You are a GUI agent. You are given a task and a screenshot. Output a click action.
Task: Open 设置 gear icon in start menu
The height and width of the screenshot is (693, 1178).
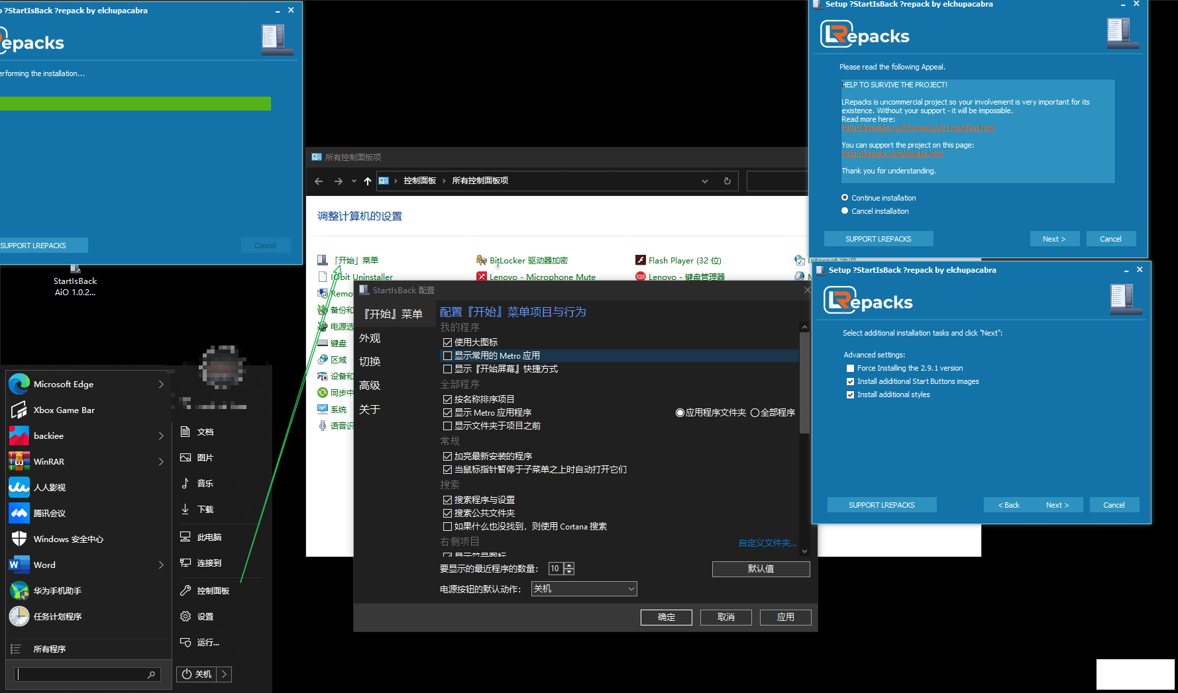(186, 616)
